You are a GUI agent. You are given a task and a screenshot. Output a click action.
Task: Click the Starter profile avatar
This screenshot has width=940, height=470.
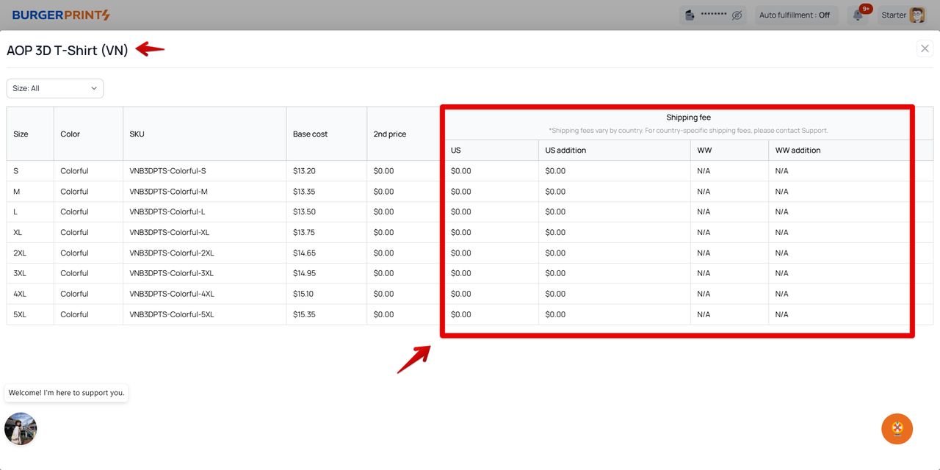coord(917,15)
